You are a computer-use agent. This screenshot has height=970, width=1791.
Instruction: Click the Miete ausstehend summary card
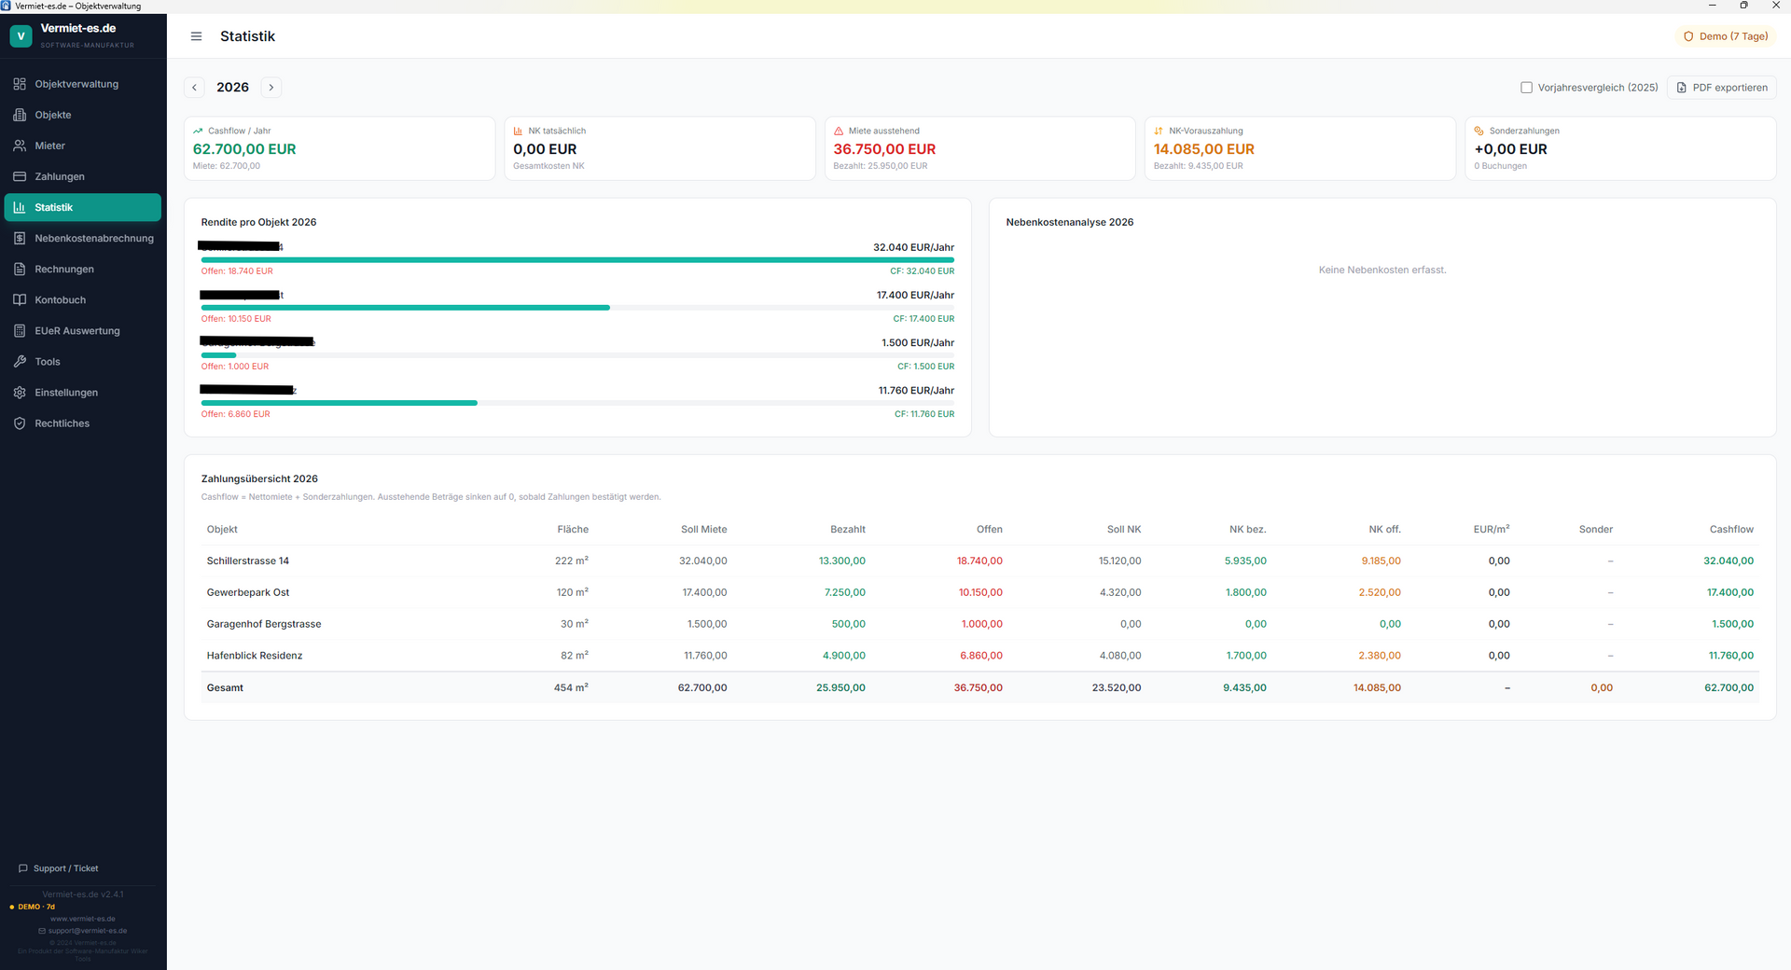point(979,148)
